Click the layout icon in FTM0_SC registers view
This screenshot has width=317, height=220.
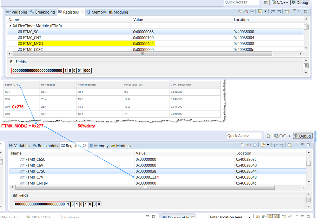pos(260,11)
